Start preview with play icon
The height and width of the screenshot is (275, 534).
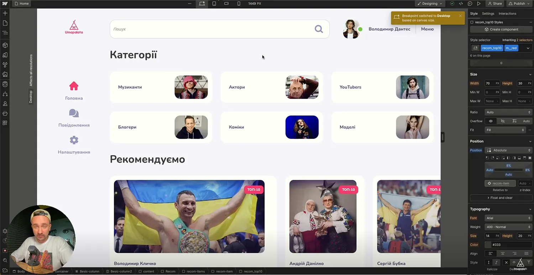point(479,4)
